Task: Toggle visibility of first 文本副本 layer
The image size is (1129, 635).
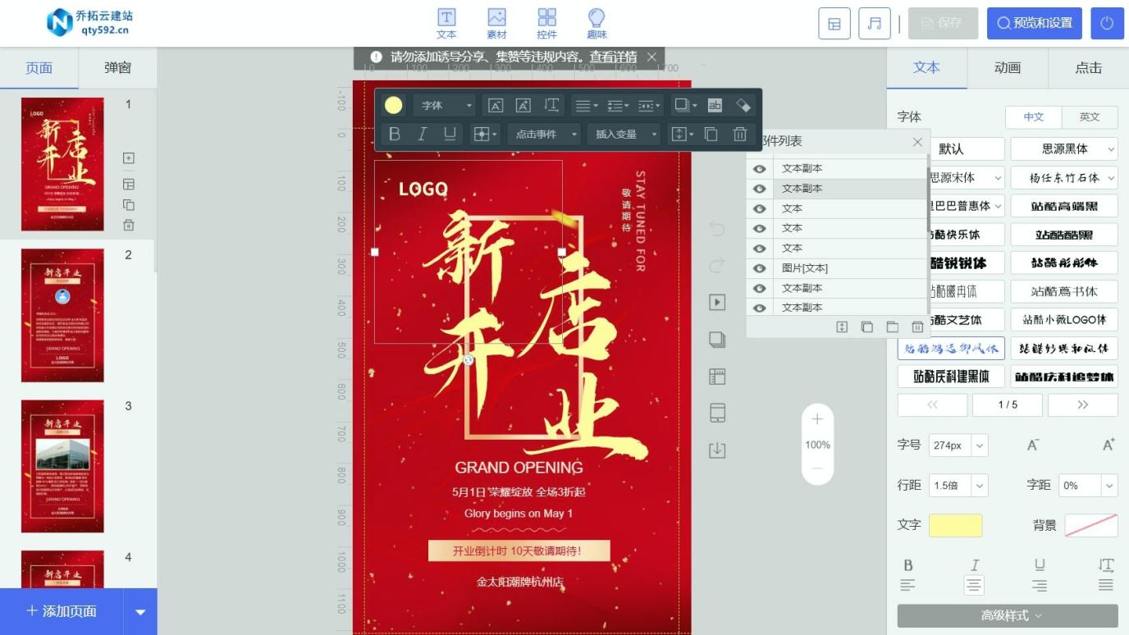Action: tap(760, 169)
